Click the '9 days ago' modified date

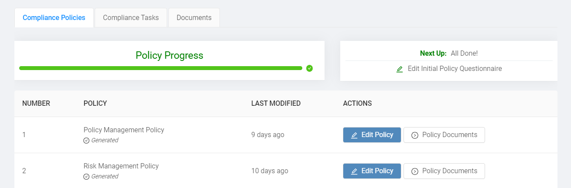coord(268,135)
